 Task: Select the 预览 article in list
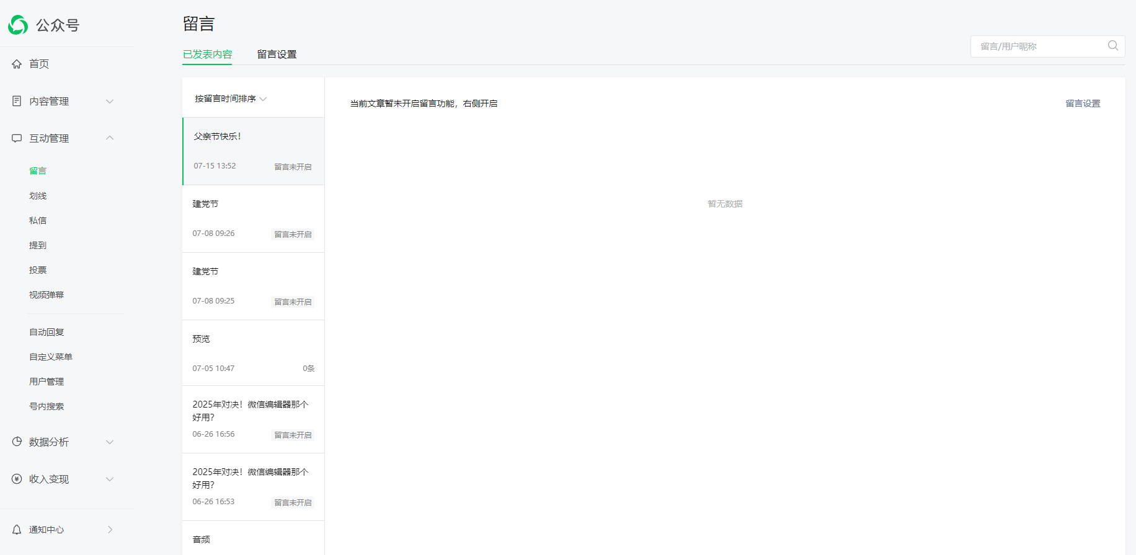253,353
